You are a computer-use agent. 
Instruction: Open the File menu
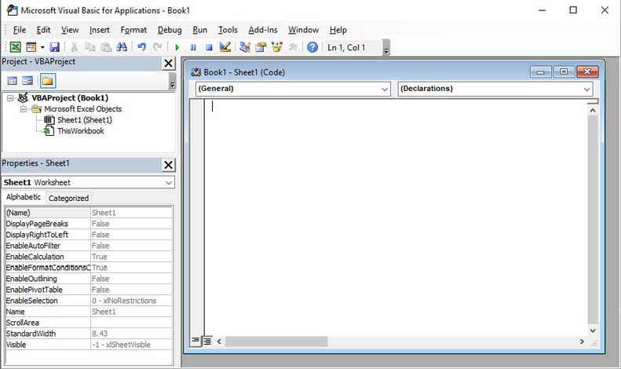click(20, 30)
